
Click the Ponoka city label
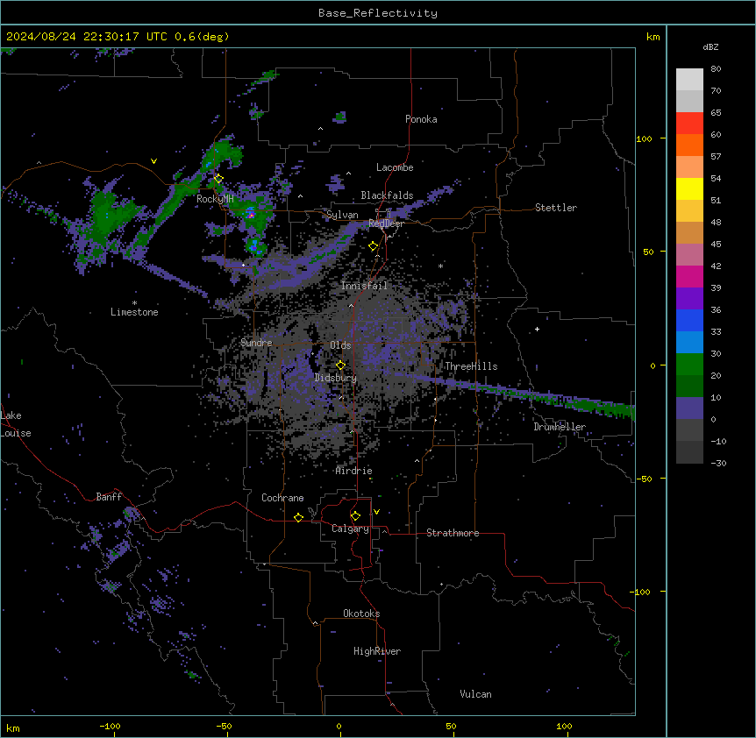tap(421, 119)
